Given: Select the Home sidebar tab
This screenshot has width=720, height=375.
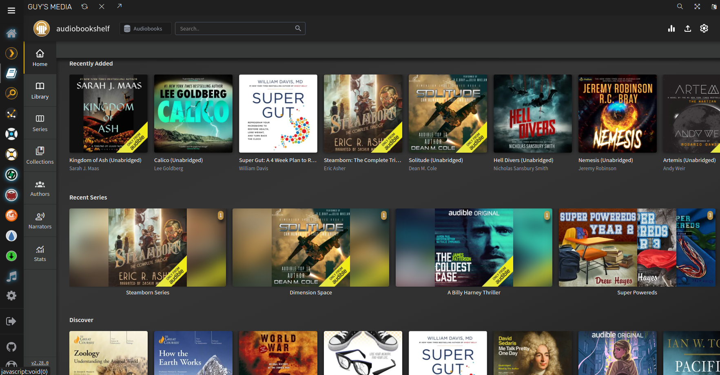Looking at the screenshot, I should point(40,58).
